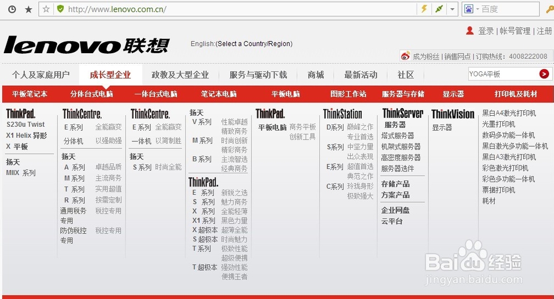Select 图形工作站 in the red menu bar
Screen dimensions: 554x299
pyautogui.click(x=348, y=94)
